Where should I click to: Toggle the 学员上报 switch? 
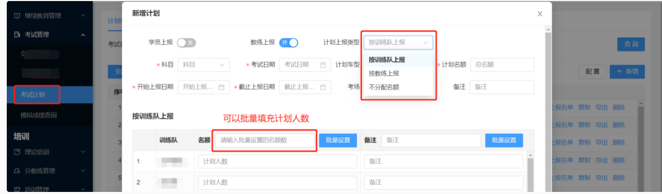[186, 43]
